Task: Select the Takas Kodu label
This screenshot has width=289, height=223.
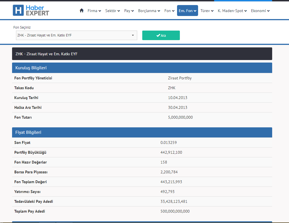Action: coord(24,88)
